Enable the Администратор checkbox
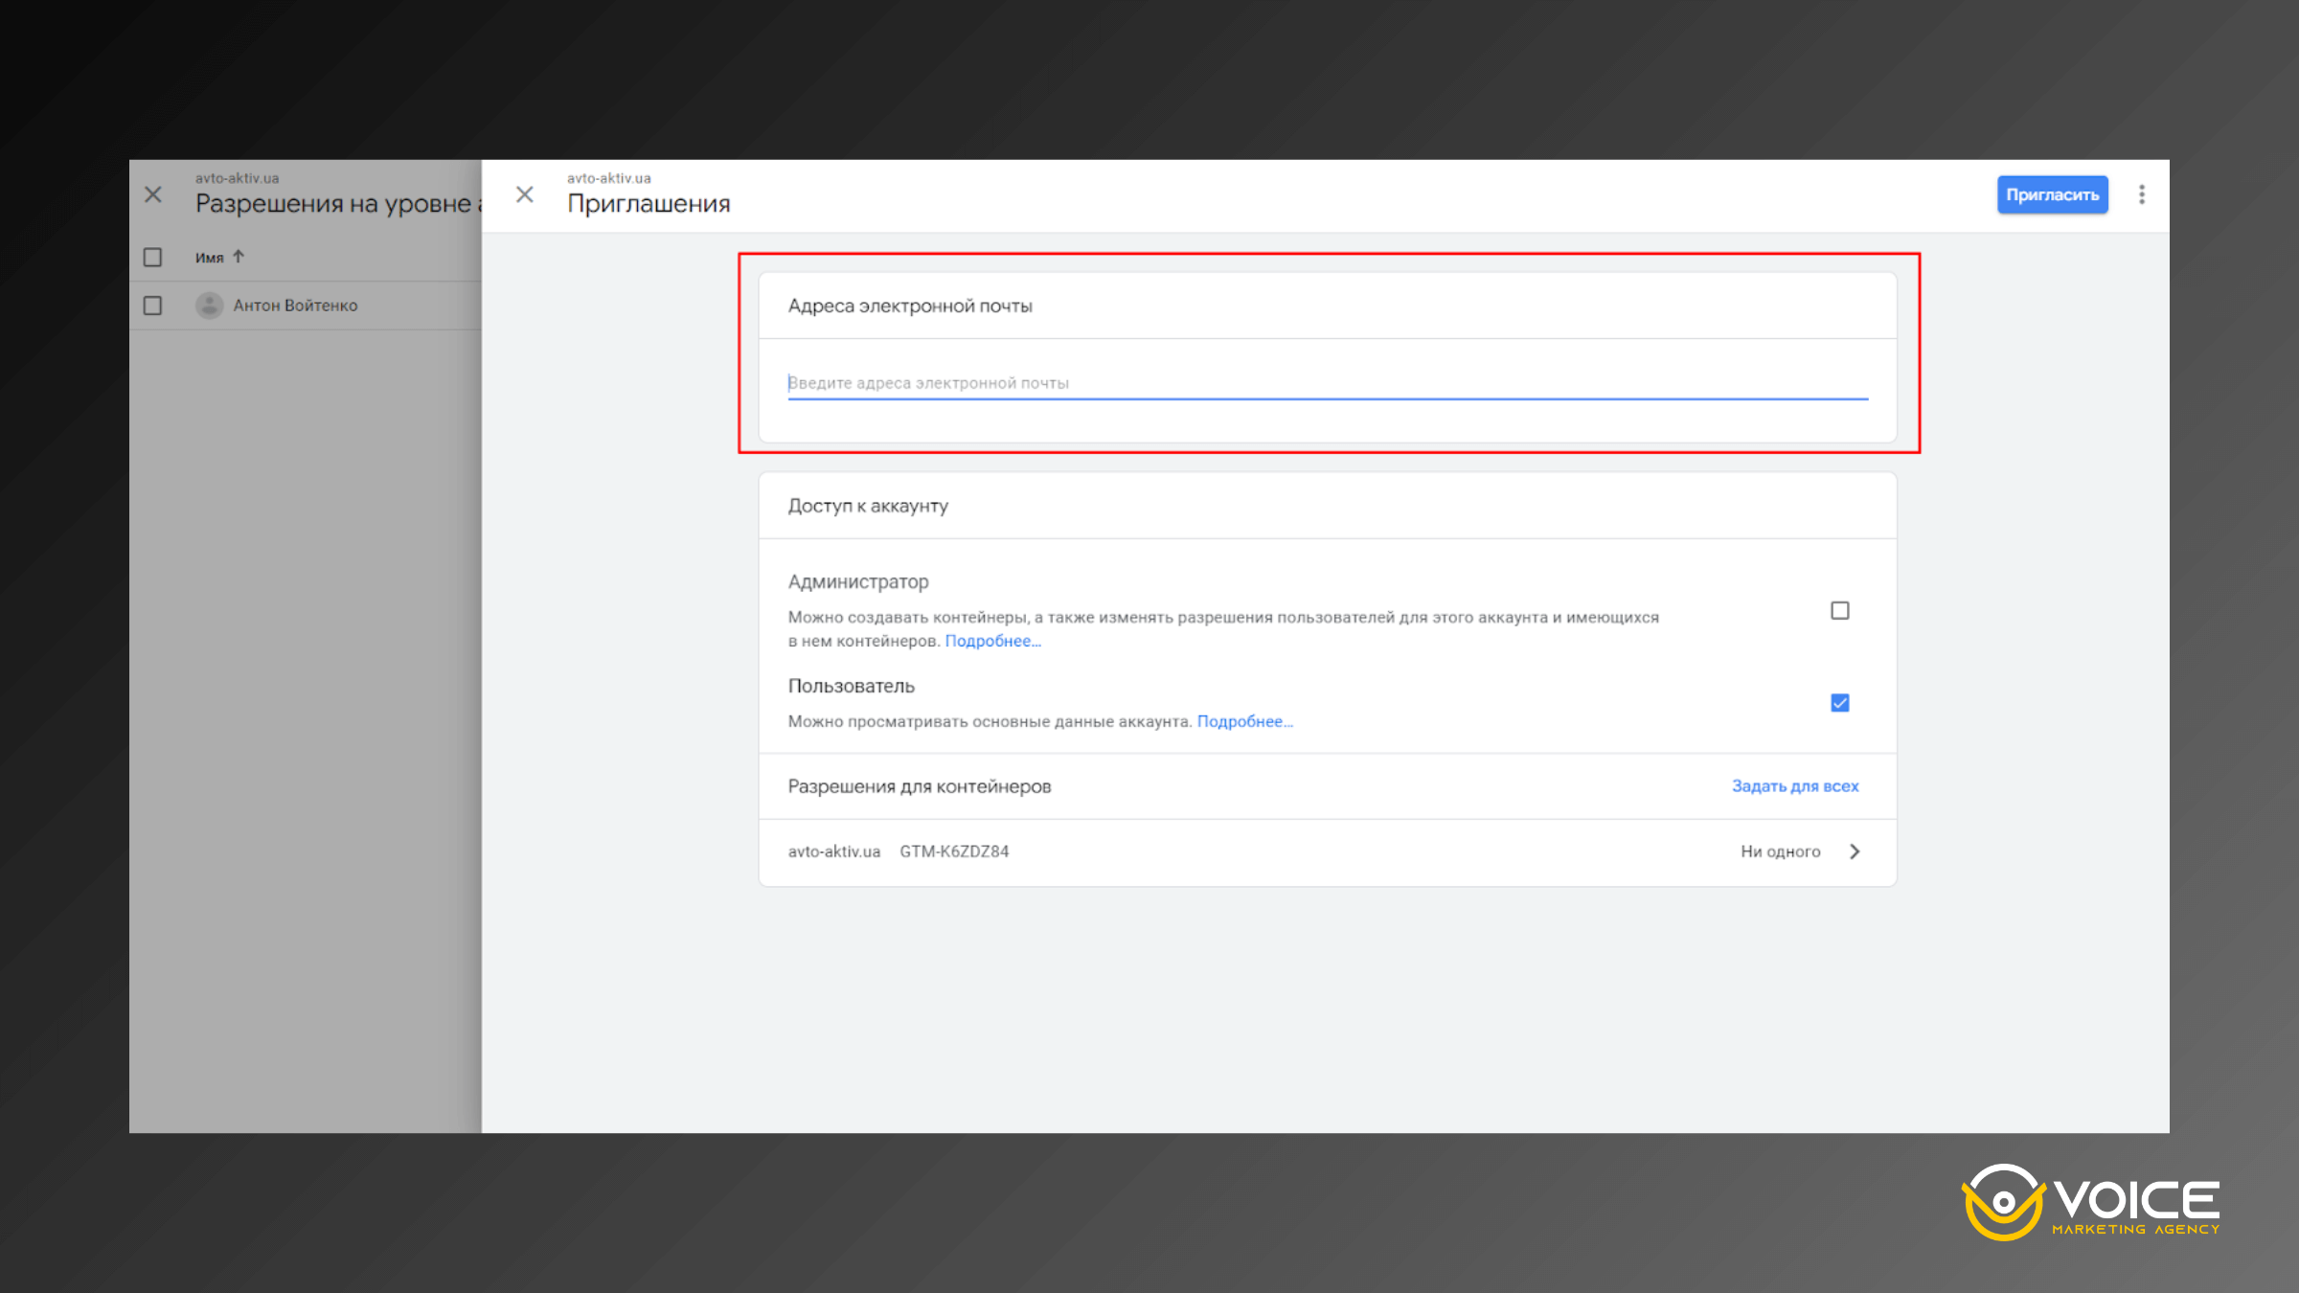Image resolution: width=2299 pixels, height=1293 pixels. pos(1839,609)
